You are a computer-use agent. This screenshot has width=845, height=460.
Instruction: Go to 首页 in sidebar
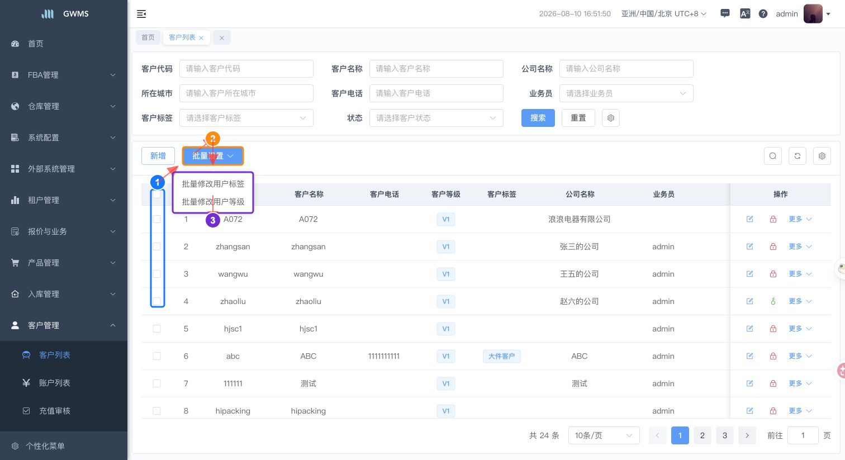tap(64, 44)
